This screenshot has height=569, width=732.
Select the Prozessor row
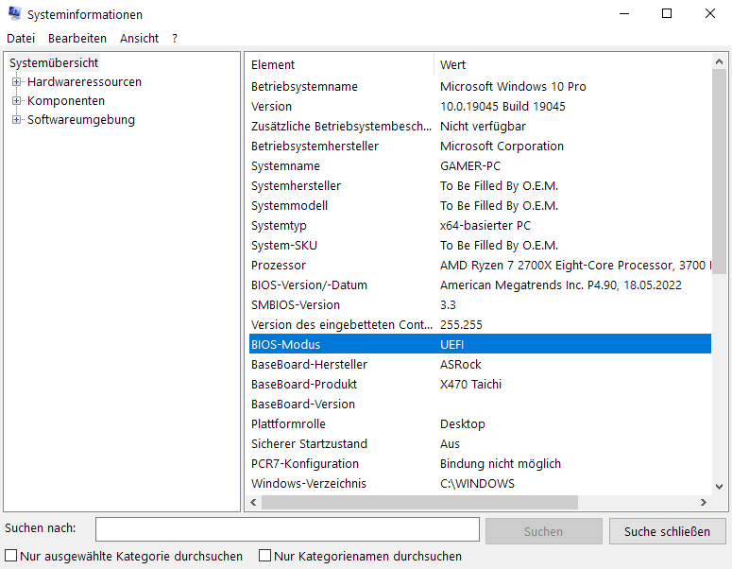click(480, 265)
